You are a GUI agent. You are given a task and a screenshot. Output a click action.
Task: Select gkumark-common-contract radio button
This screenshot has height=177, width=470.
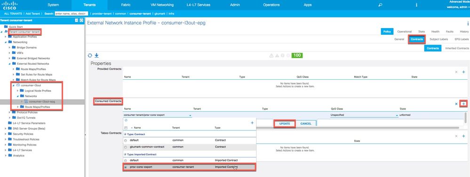[125, 147]
